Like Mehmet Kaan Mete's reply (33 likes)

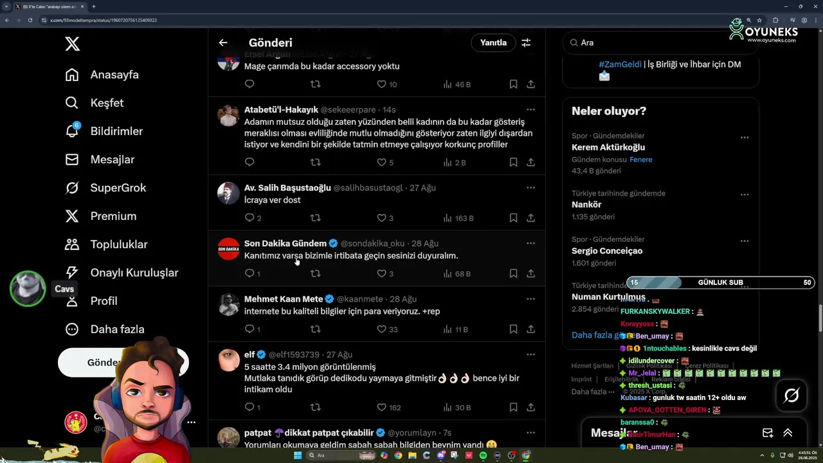(x=387, y=329)
